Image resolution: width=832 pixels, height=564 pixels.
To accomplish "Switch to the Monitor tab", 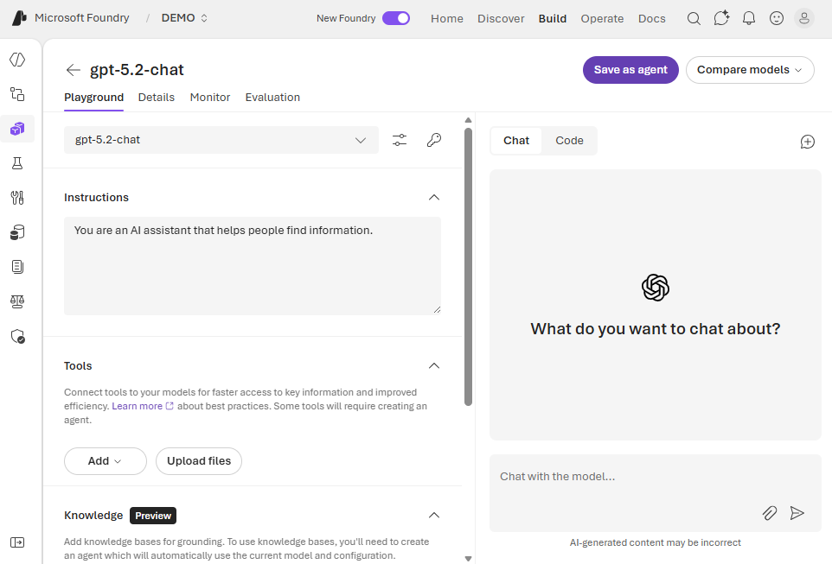I will 210,98.
